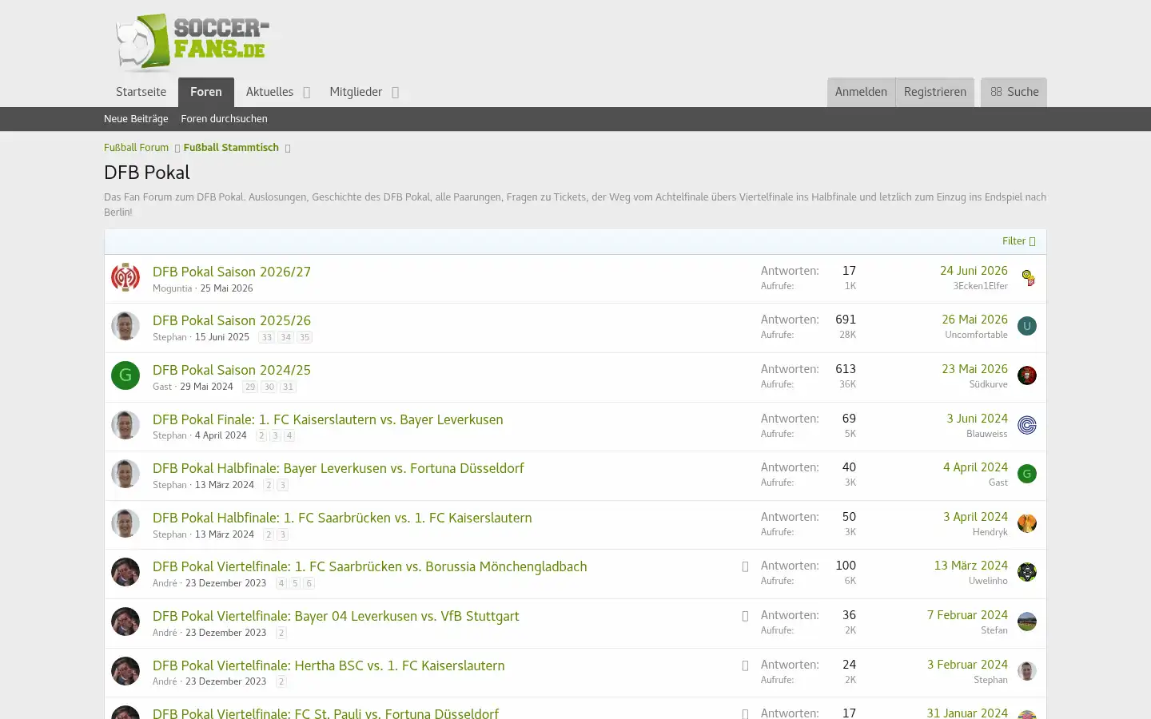Select the Foren tab
The width and height of the screenshot is (1151, 719).
[206, 92]
